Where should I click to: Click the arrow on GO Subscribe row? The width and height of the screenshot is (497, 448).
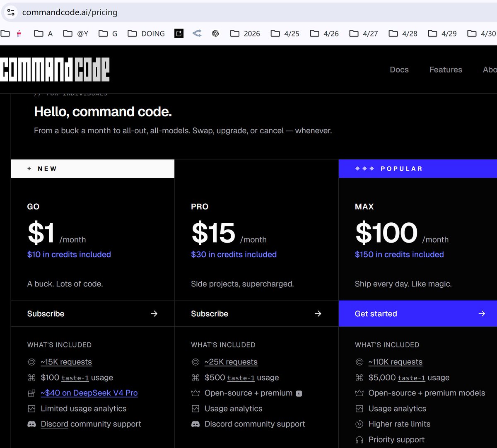[154, 314]
